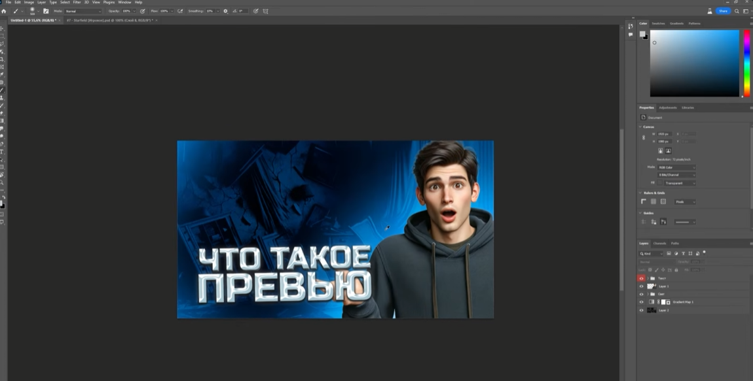The image size is (753, 381).
Task: Select the Horizontal Type tool
Action: point(3,152)
